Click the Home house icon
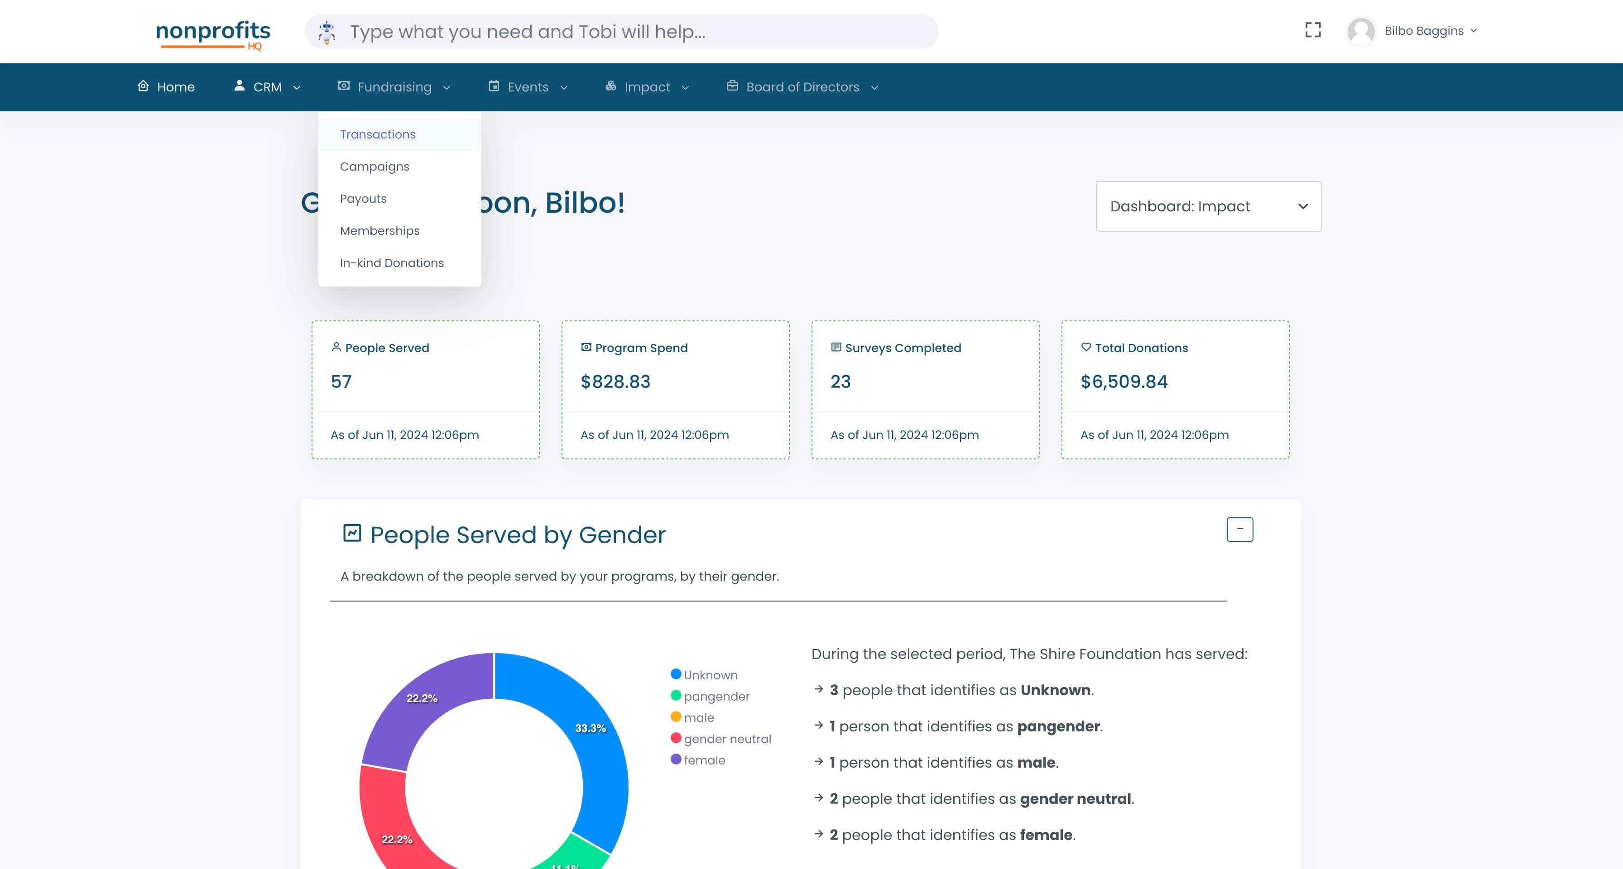1623x869 pixels. [x=143, y=86]
